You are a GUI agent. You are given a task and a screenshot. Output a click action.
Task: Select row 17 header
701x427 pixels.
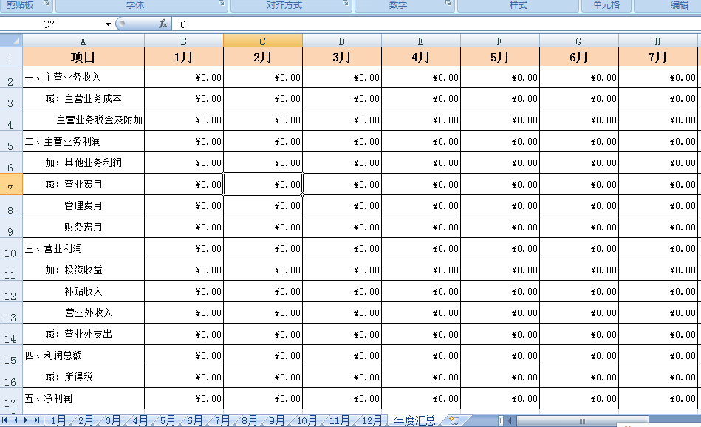point(11,398)
